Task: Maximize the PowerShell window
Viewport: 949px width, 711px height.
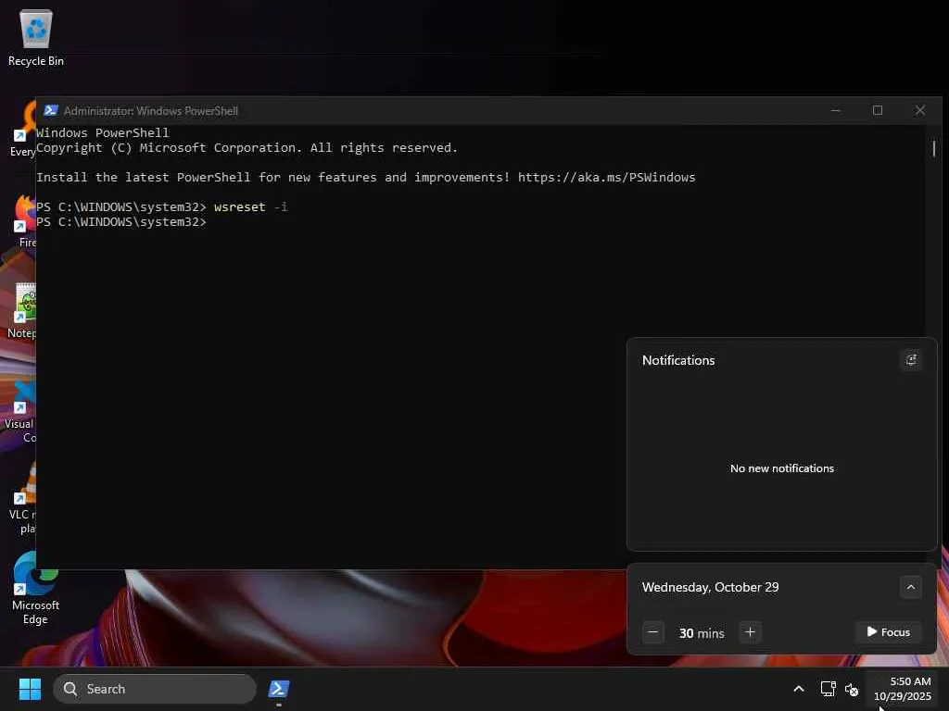Action: 878,111
